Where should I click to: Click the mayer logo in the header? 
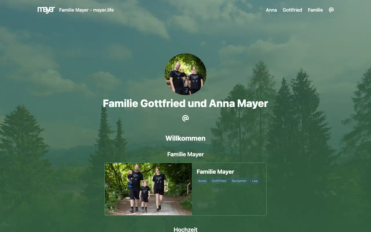pos(46,10)
